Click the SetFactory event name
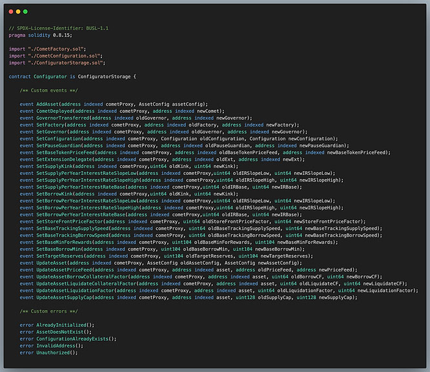This screenshot has height=372, width=430. tap(50, 125)
